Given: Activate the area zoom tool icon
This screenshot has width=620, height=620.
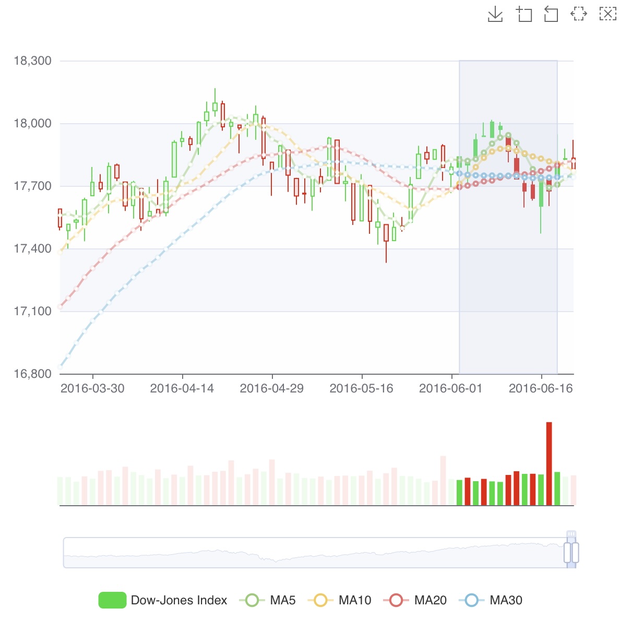Looking at the screenshot, I should pos(523,14).
